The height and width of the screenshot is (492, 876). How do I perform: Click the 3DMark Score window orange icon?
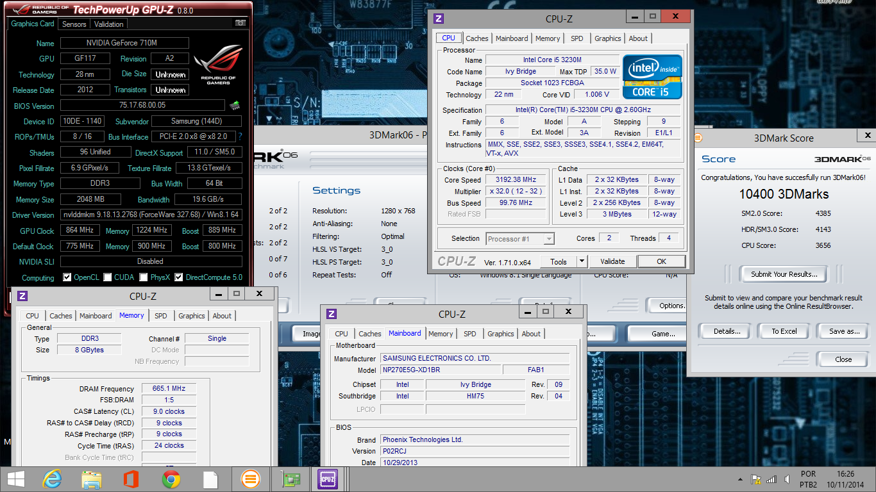698,138
